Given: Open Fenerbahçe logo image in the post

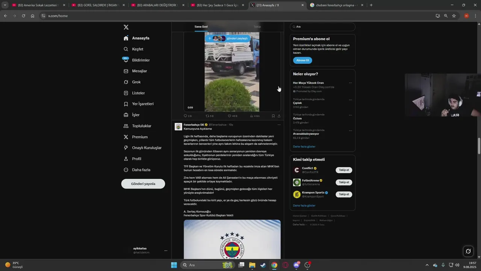Looking at the screenshot, I should coord(232,239).
